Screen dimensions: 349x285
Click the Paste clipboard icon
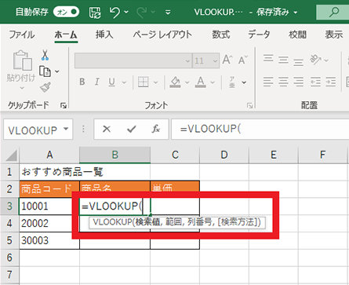point(22,60)
